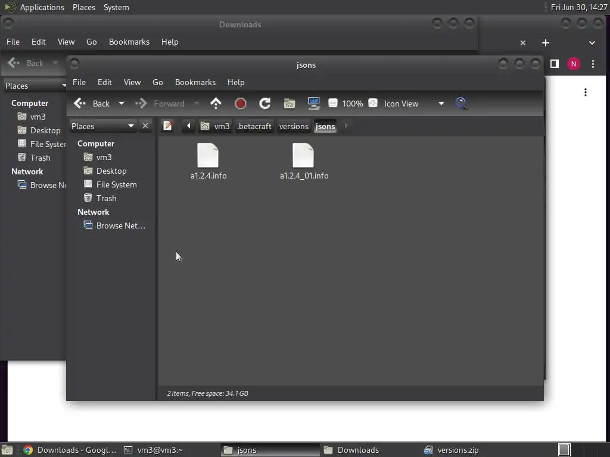Open Go menu in jsons window
Viewport: 610px width, 457px height.
(x=157, y=82)
